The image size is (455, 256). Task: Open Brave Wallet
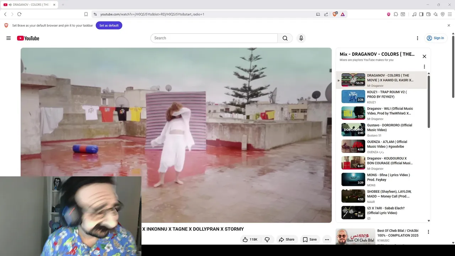[x=428, y=14]
